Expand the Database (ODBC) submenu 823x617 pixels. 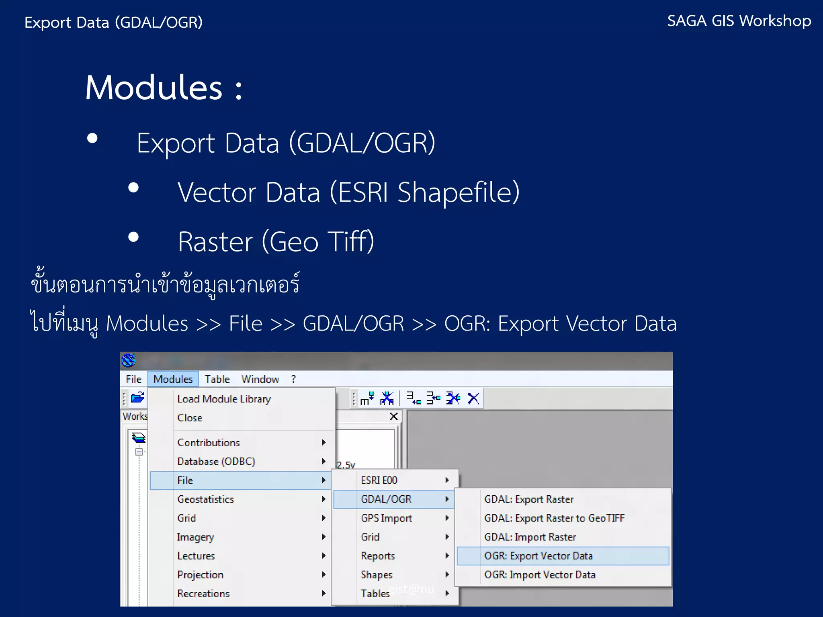point(241,462)
